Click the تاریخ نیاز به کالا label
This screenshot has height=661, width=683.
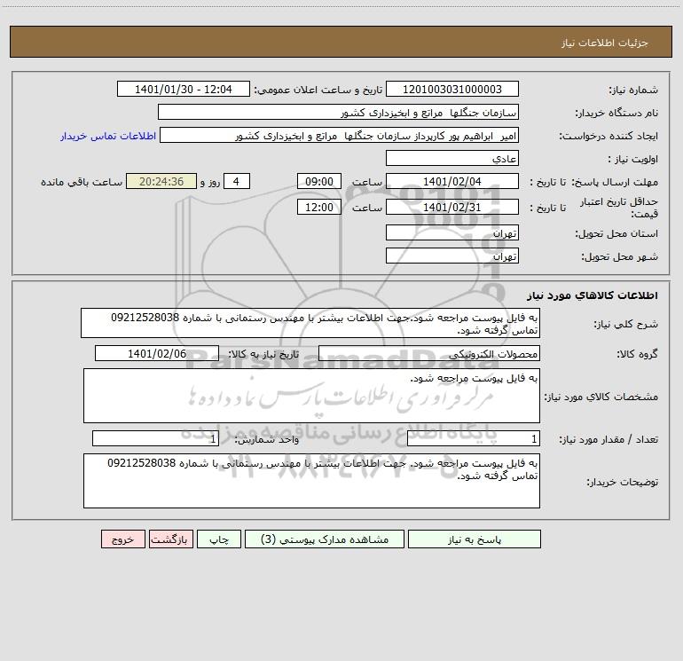pos(263,354)
